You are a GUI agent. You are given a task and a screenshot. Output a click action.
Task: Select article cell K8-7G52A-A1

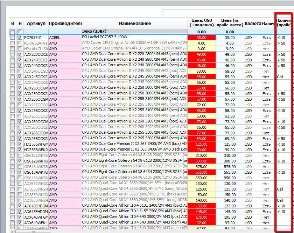coord(36,43)
